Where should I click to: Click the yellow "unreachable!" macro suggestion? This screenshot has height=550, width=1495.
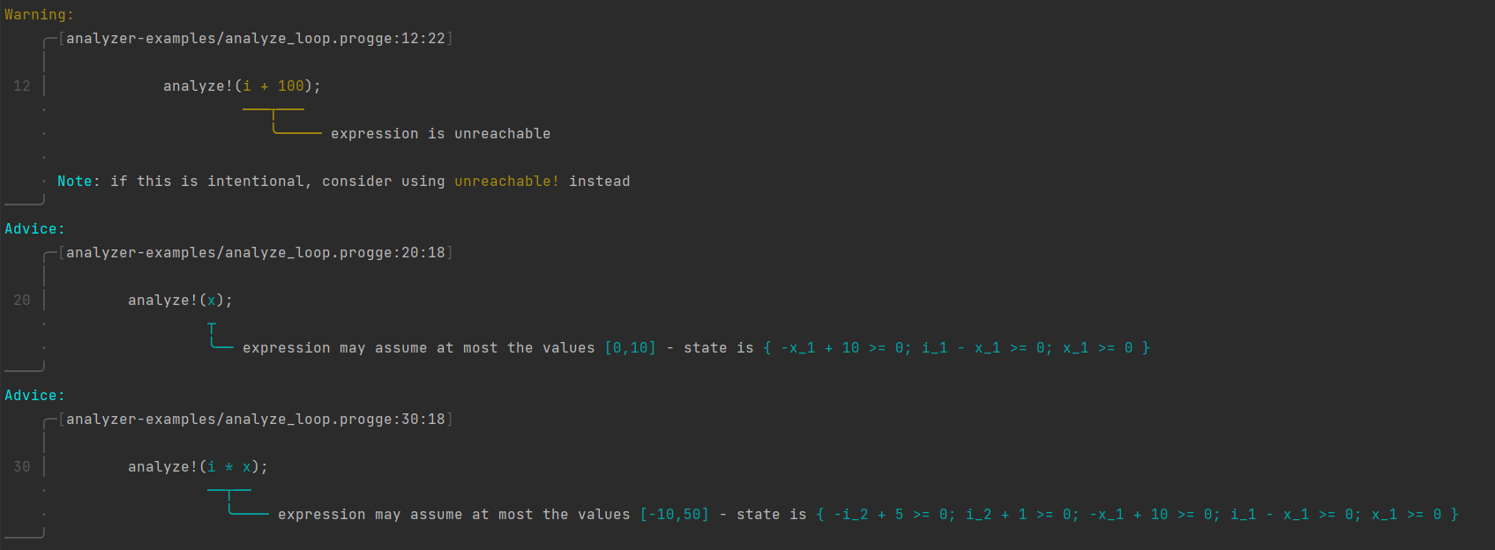point(506,182)
